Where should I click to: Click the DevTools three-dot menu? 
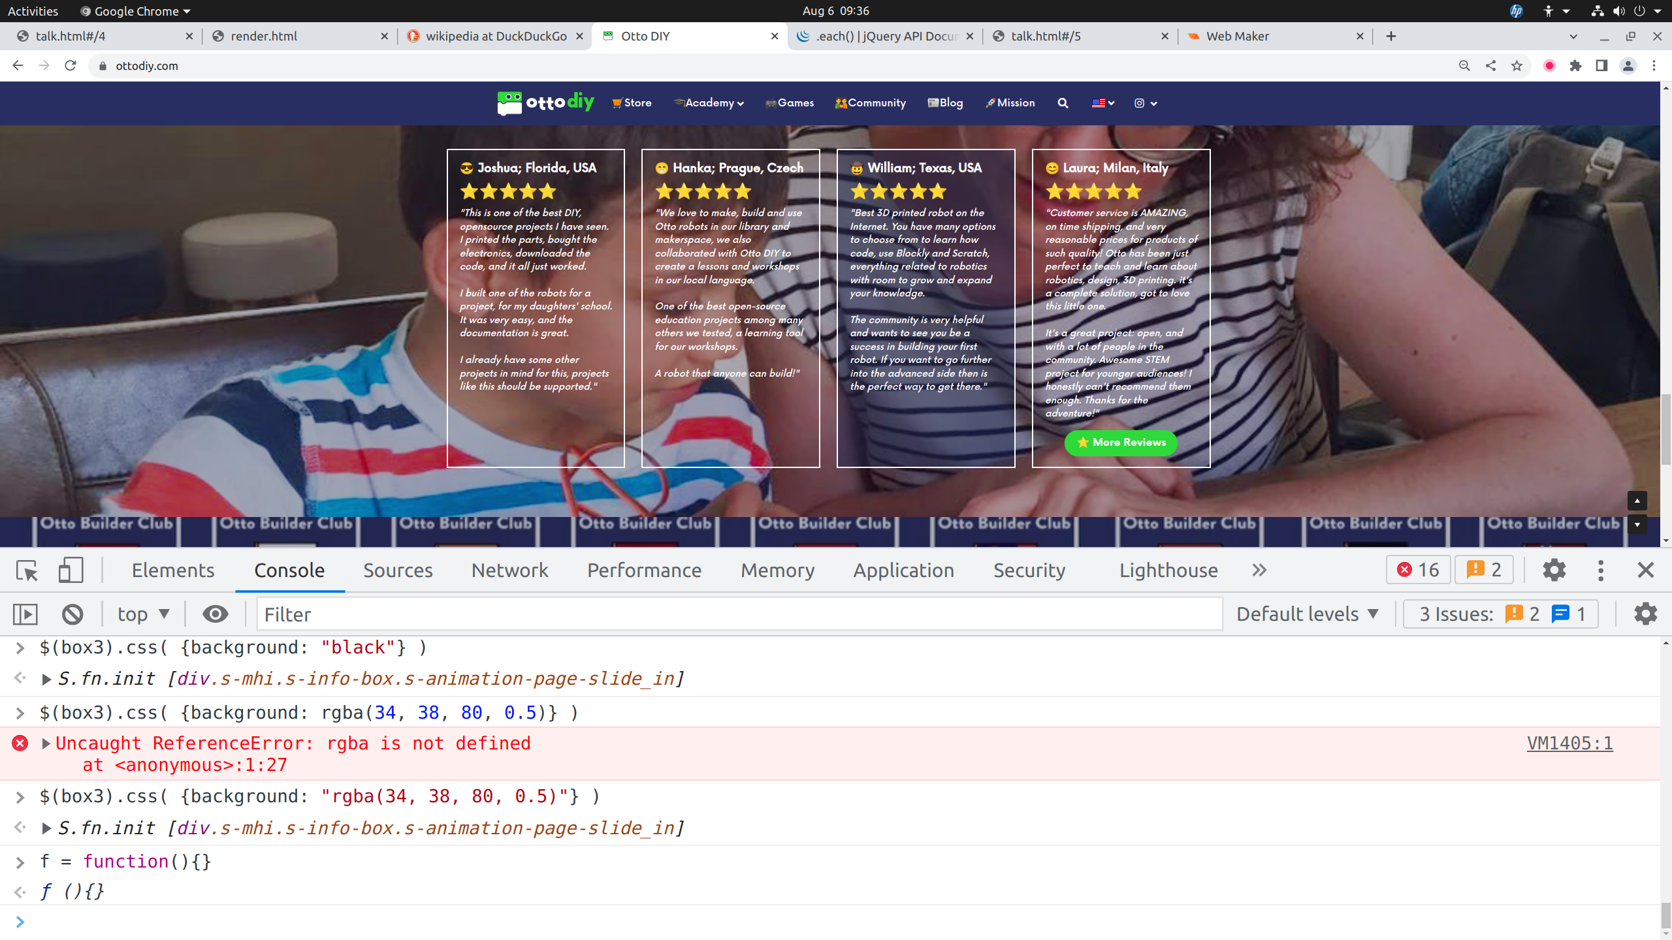(x=1600, y=570)
